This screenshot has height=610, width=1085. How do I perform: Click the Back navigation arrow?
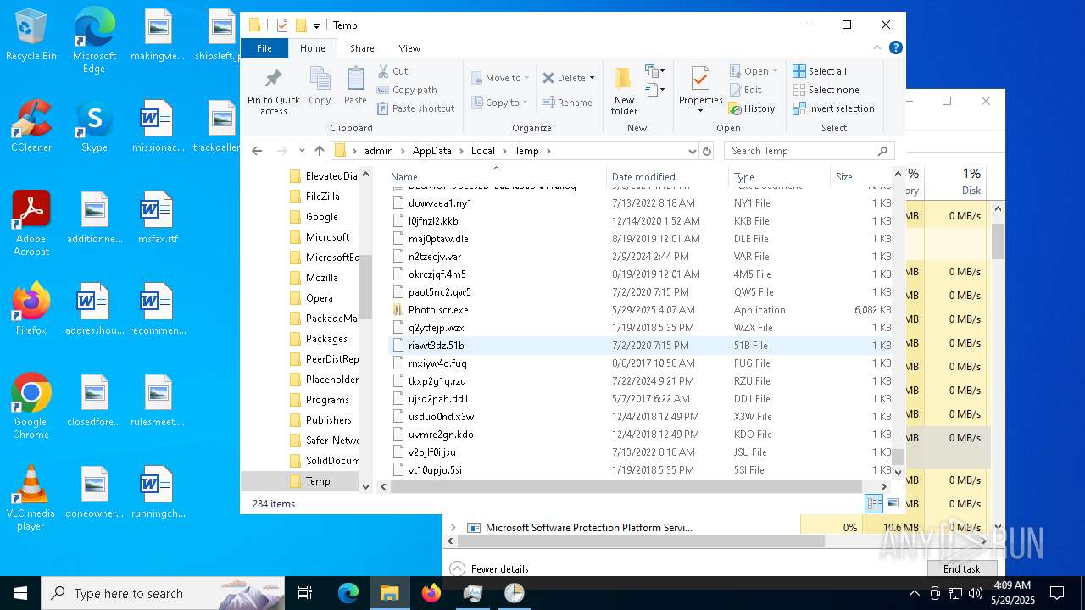[257, 151]
